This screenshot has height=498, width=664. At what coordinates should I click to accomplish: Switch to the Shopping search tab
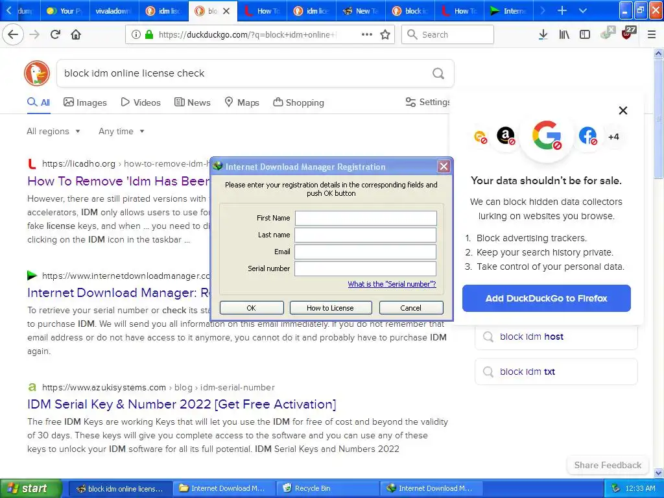tap(298, 102)
